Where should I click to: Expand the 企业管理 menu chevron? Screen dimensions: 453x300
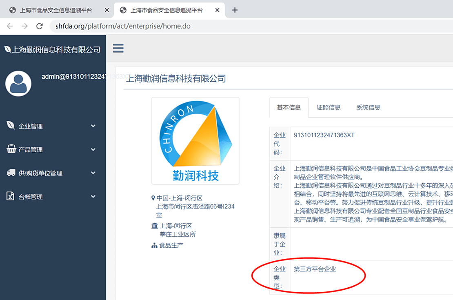pos(93,126)
